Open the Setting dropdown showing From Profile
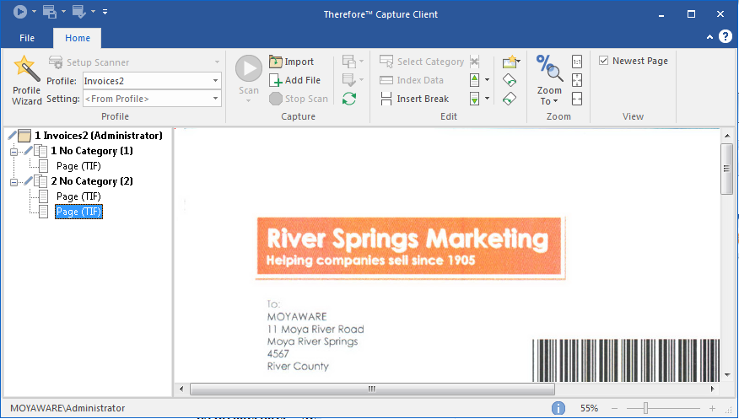This screenshot has height=419, width=739. point(215,99)
